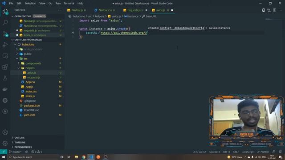Click the feedback icon in status bar
The width and height of the screenshot is (285, 160).
pos(274,152)
